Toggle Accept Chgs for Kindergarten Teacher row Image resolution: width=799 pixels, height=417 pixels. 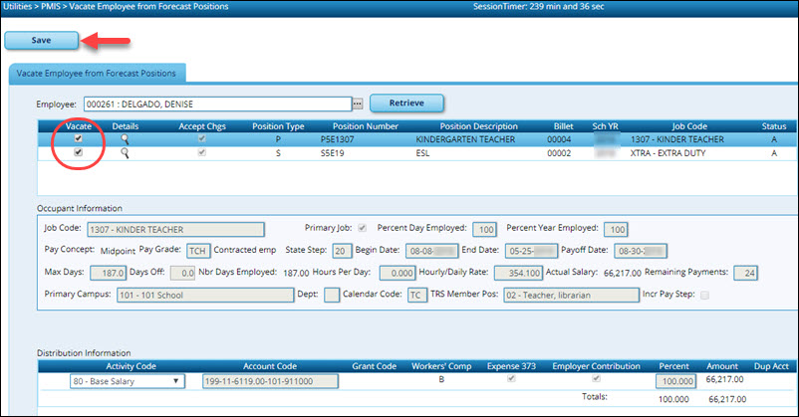[204, 140]
